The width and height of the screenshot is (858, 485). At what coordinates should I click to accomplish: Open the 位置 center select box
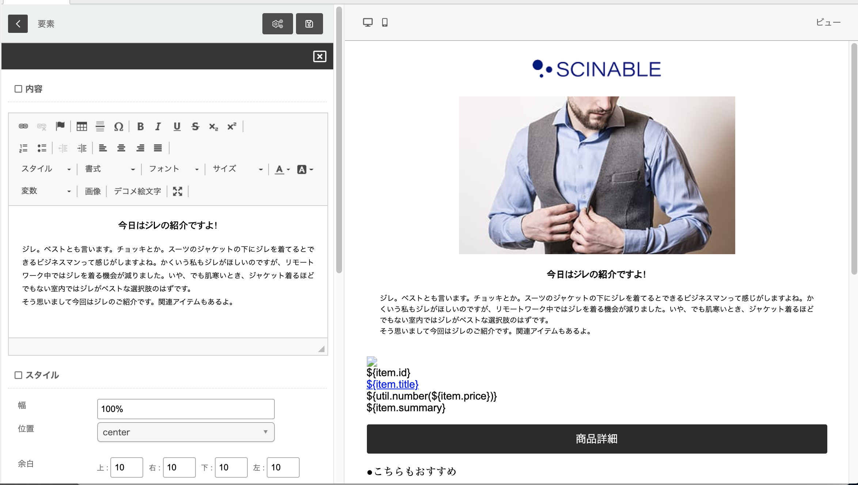click(186, 432)
